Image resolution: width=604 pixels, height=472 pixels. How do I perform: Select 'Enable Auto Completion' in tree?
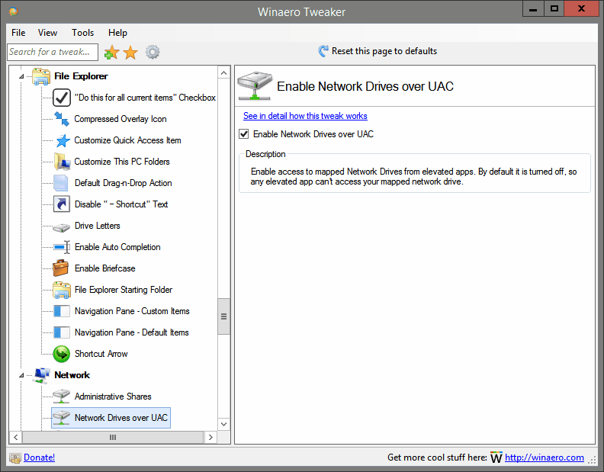(x=117, y=247)
